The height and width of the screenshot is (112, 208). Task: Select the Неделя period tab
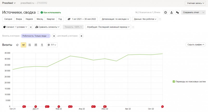pyautogui.click(x=29, y=19)
